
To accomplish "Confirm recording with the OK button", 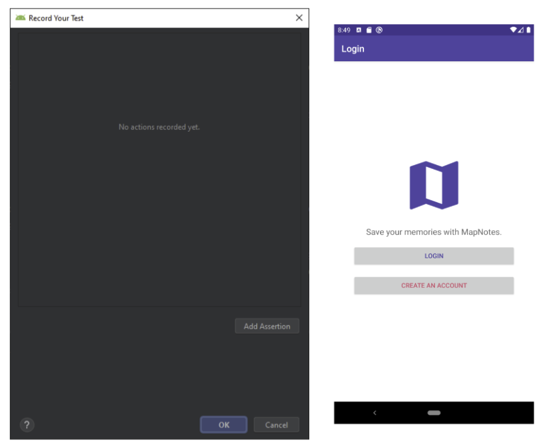I will tap(224, 425).
